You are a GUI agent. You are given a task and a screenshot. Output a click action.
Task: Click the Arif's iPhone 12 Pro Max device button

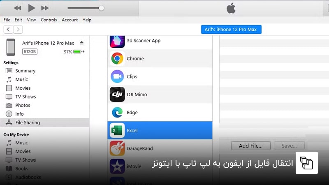[231, 29]
